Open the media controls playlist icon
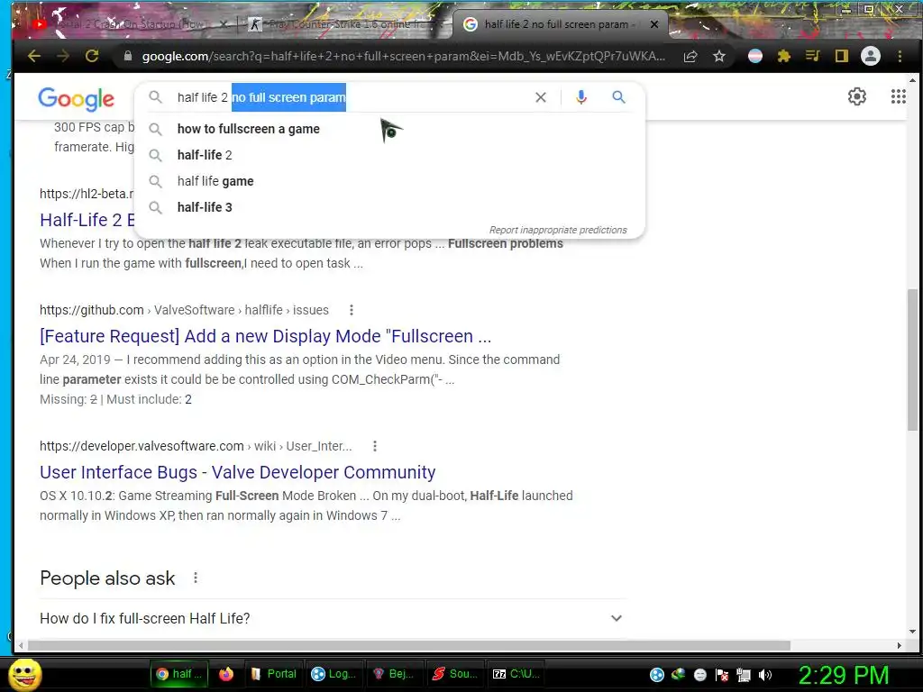This screenshot has height=692, width=923. 812,56
